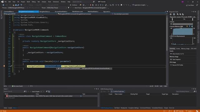Open the Extensions menu
Image resolution: width=200 pixels, height=112 pixels.
tap(56, 2)
